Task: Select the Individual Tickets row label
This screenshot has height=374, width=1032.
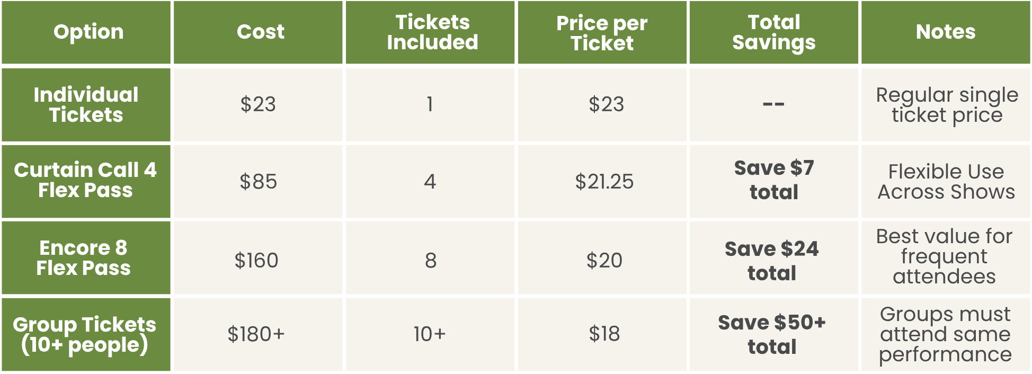Action: 86,105
